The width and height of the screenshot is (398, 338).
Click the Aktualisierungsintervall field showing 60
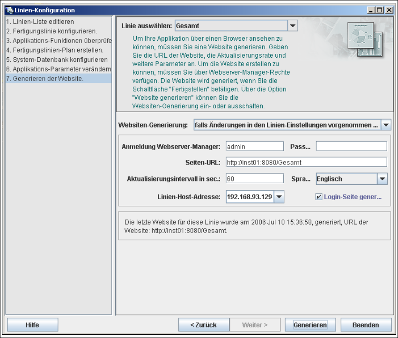255,179
